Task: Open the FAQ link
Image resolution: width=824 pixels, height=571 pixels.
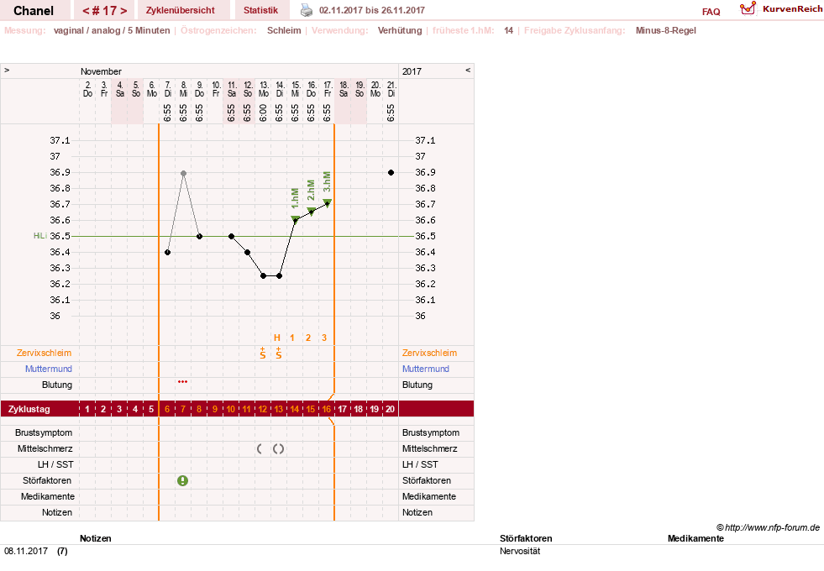Action: 711,12
